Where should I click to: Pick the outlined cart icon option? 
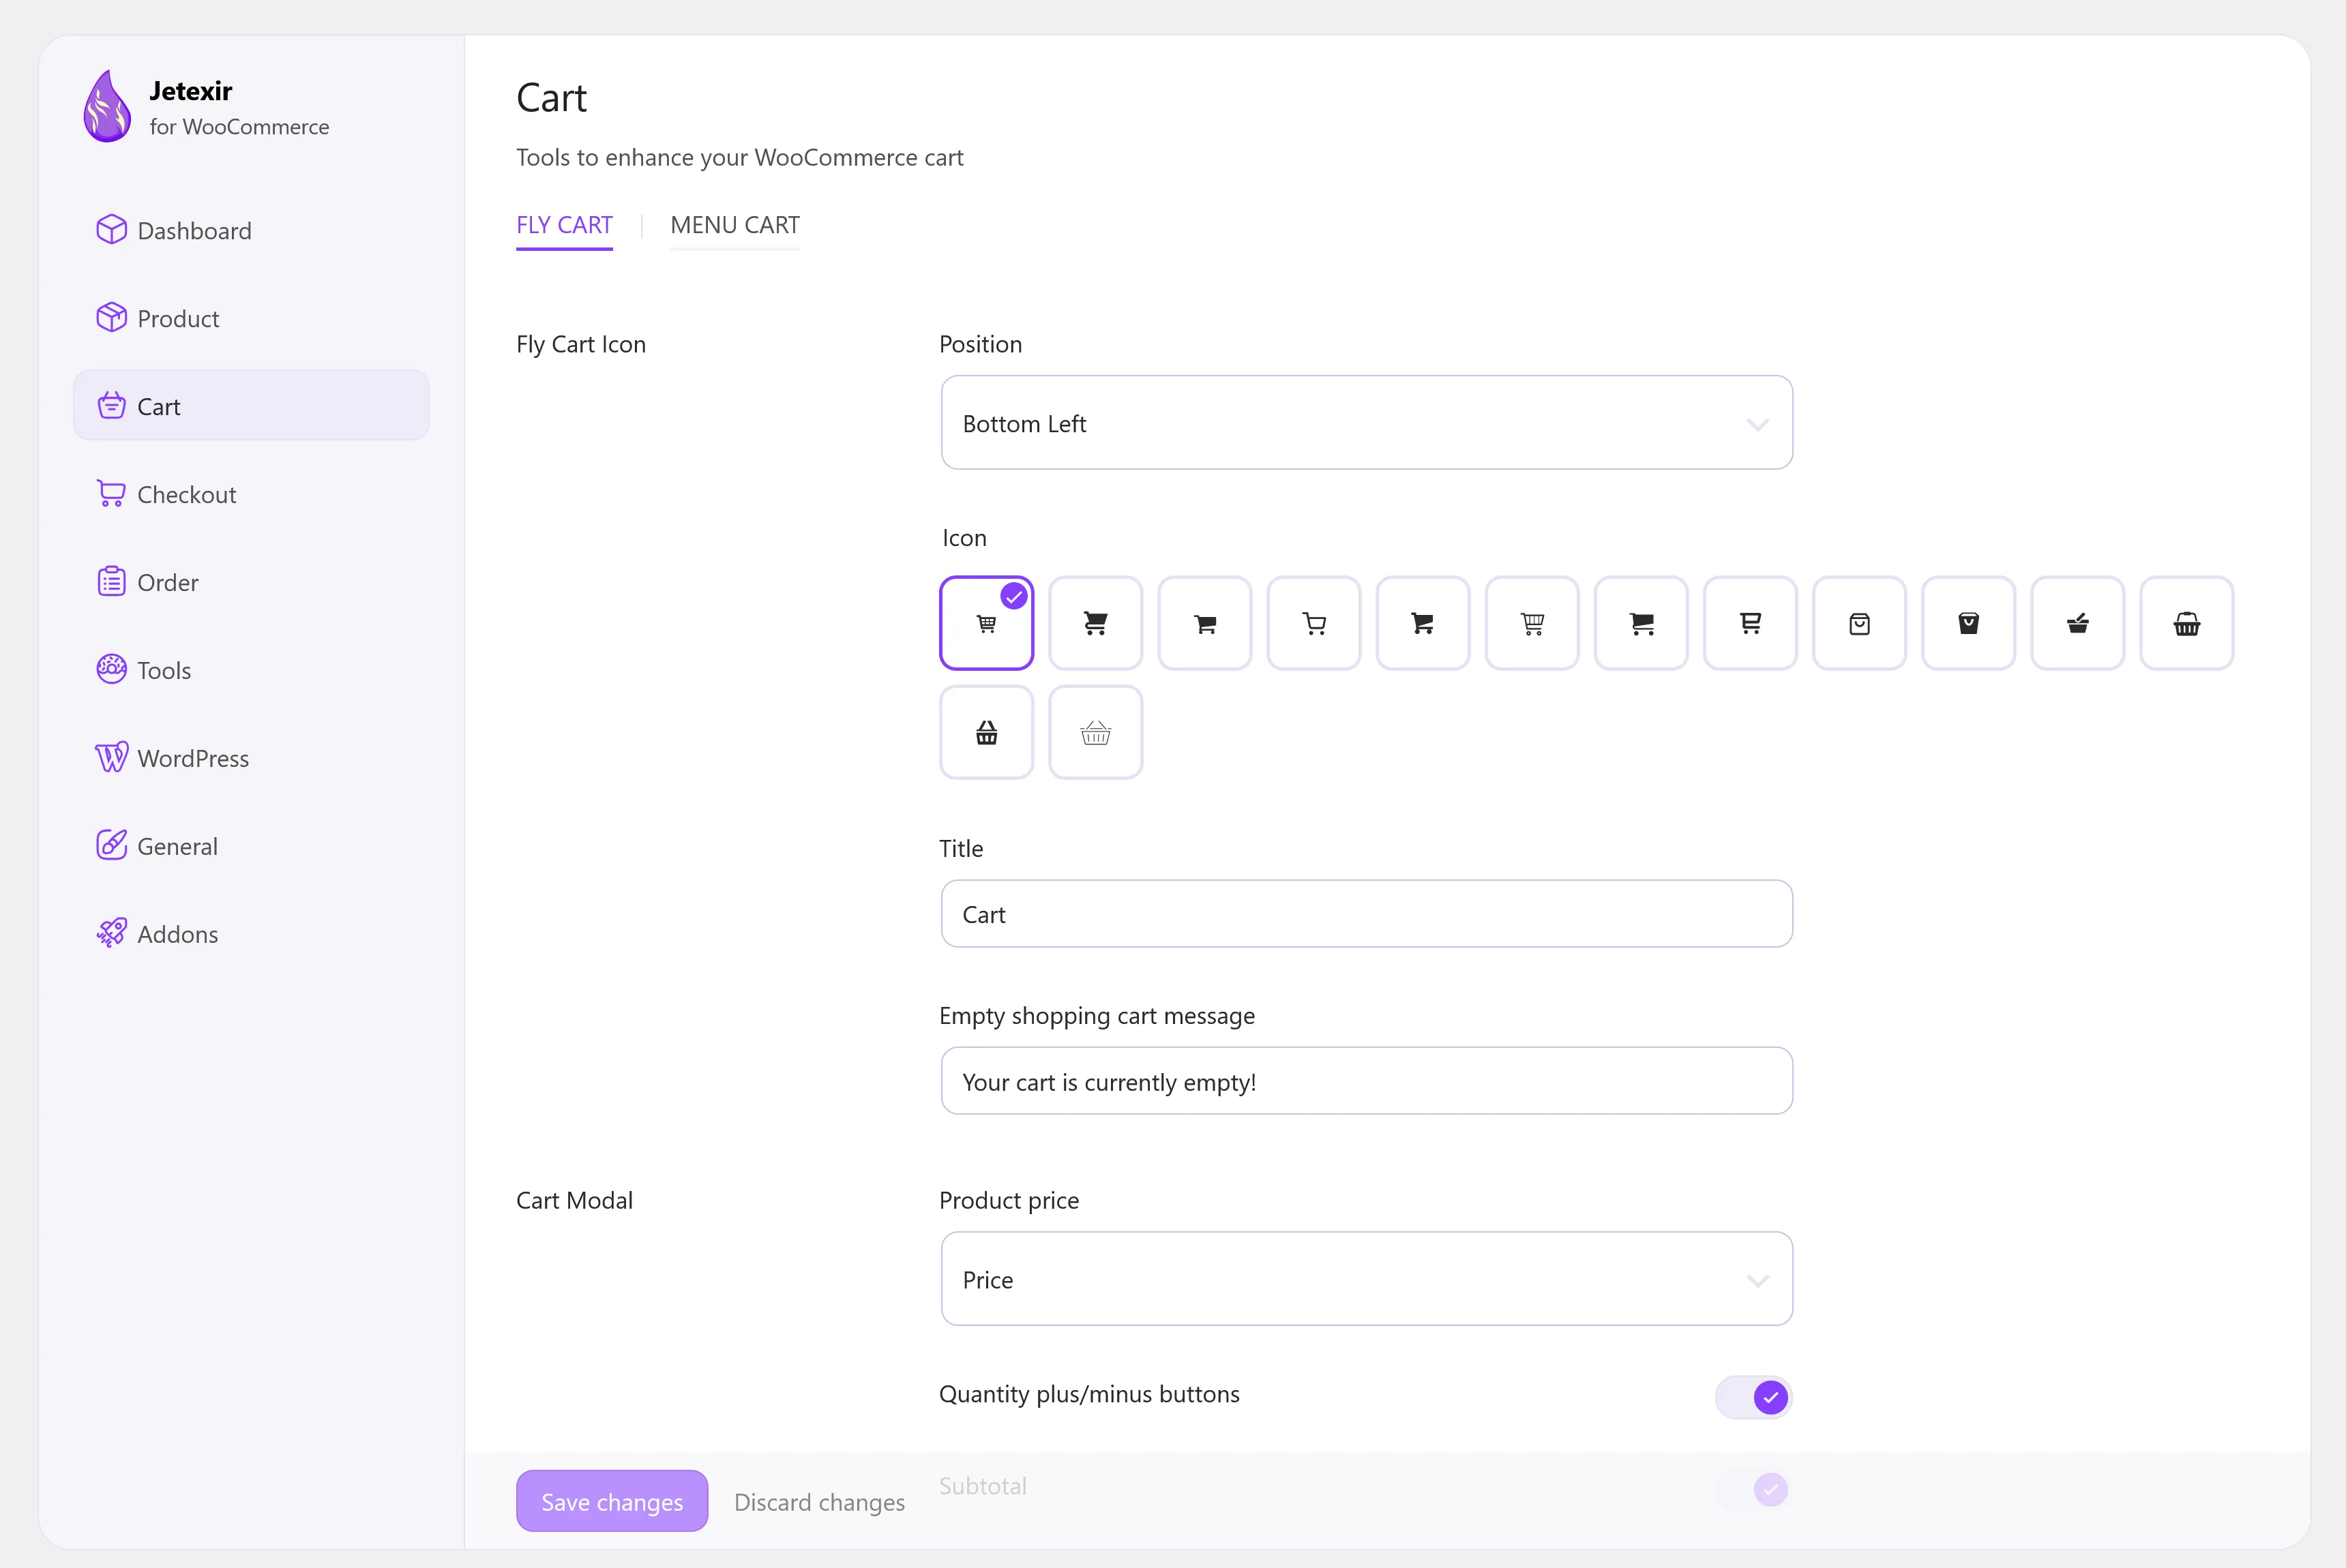click(x=1313, y=623)
